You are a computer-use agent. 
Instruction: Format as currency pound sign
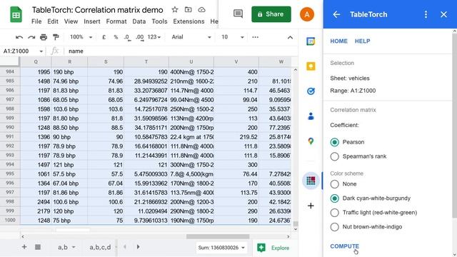tap(104, 37)
